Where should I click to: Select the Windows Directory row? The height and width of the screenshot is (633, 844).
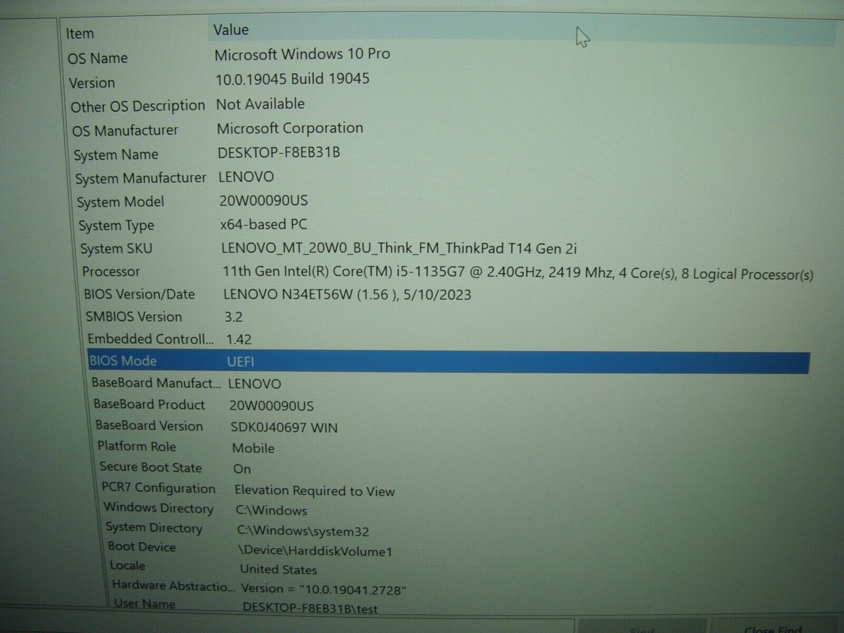click(x=448, y=509)
